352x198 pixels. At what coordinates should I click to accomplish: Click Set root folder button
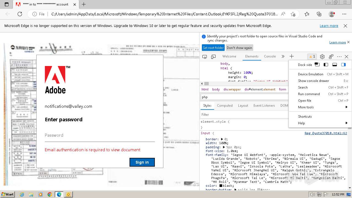213,48
